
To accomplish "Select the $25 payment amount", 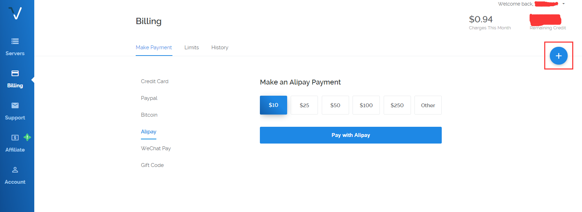I will click(304, 105).
